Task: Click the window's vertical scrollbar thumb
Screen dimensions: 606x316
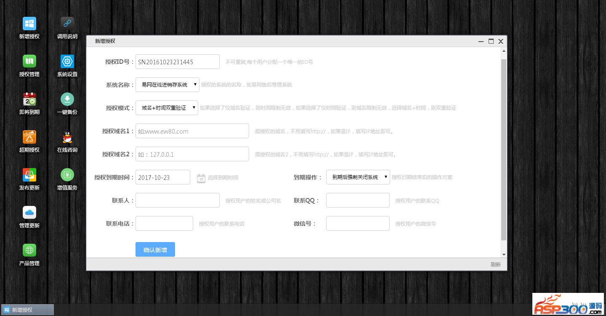Action: pos(504,150)
